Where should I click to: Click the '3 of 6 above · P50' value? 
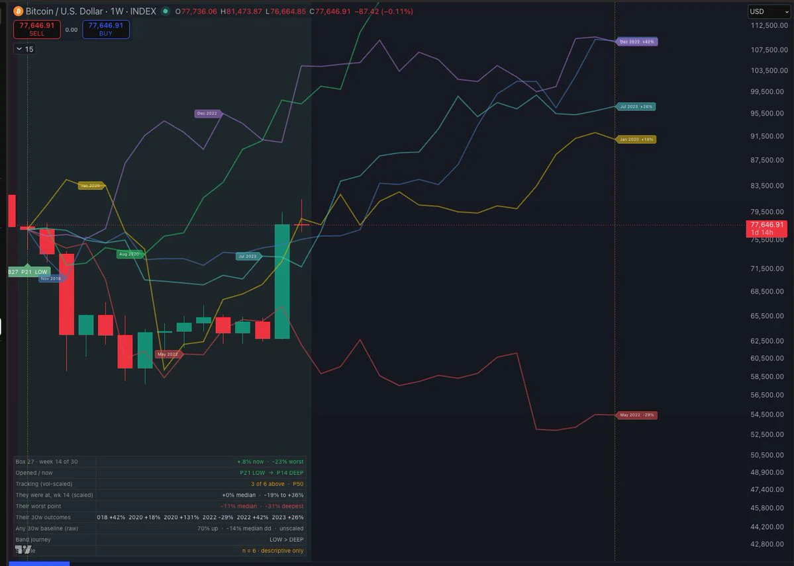click(277, 484)
